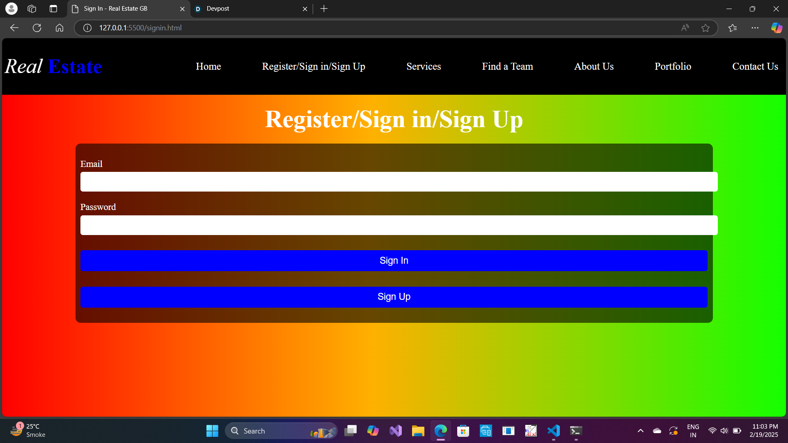Open Copilot icon in browser toolbar
788x443 pixels.
(x=777, y=28)
